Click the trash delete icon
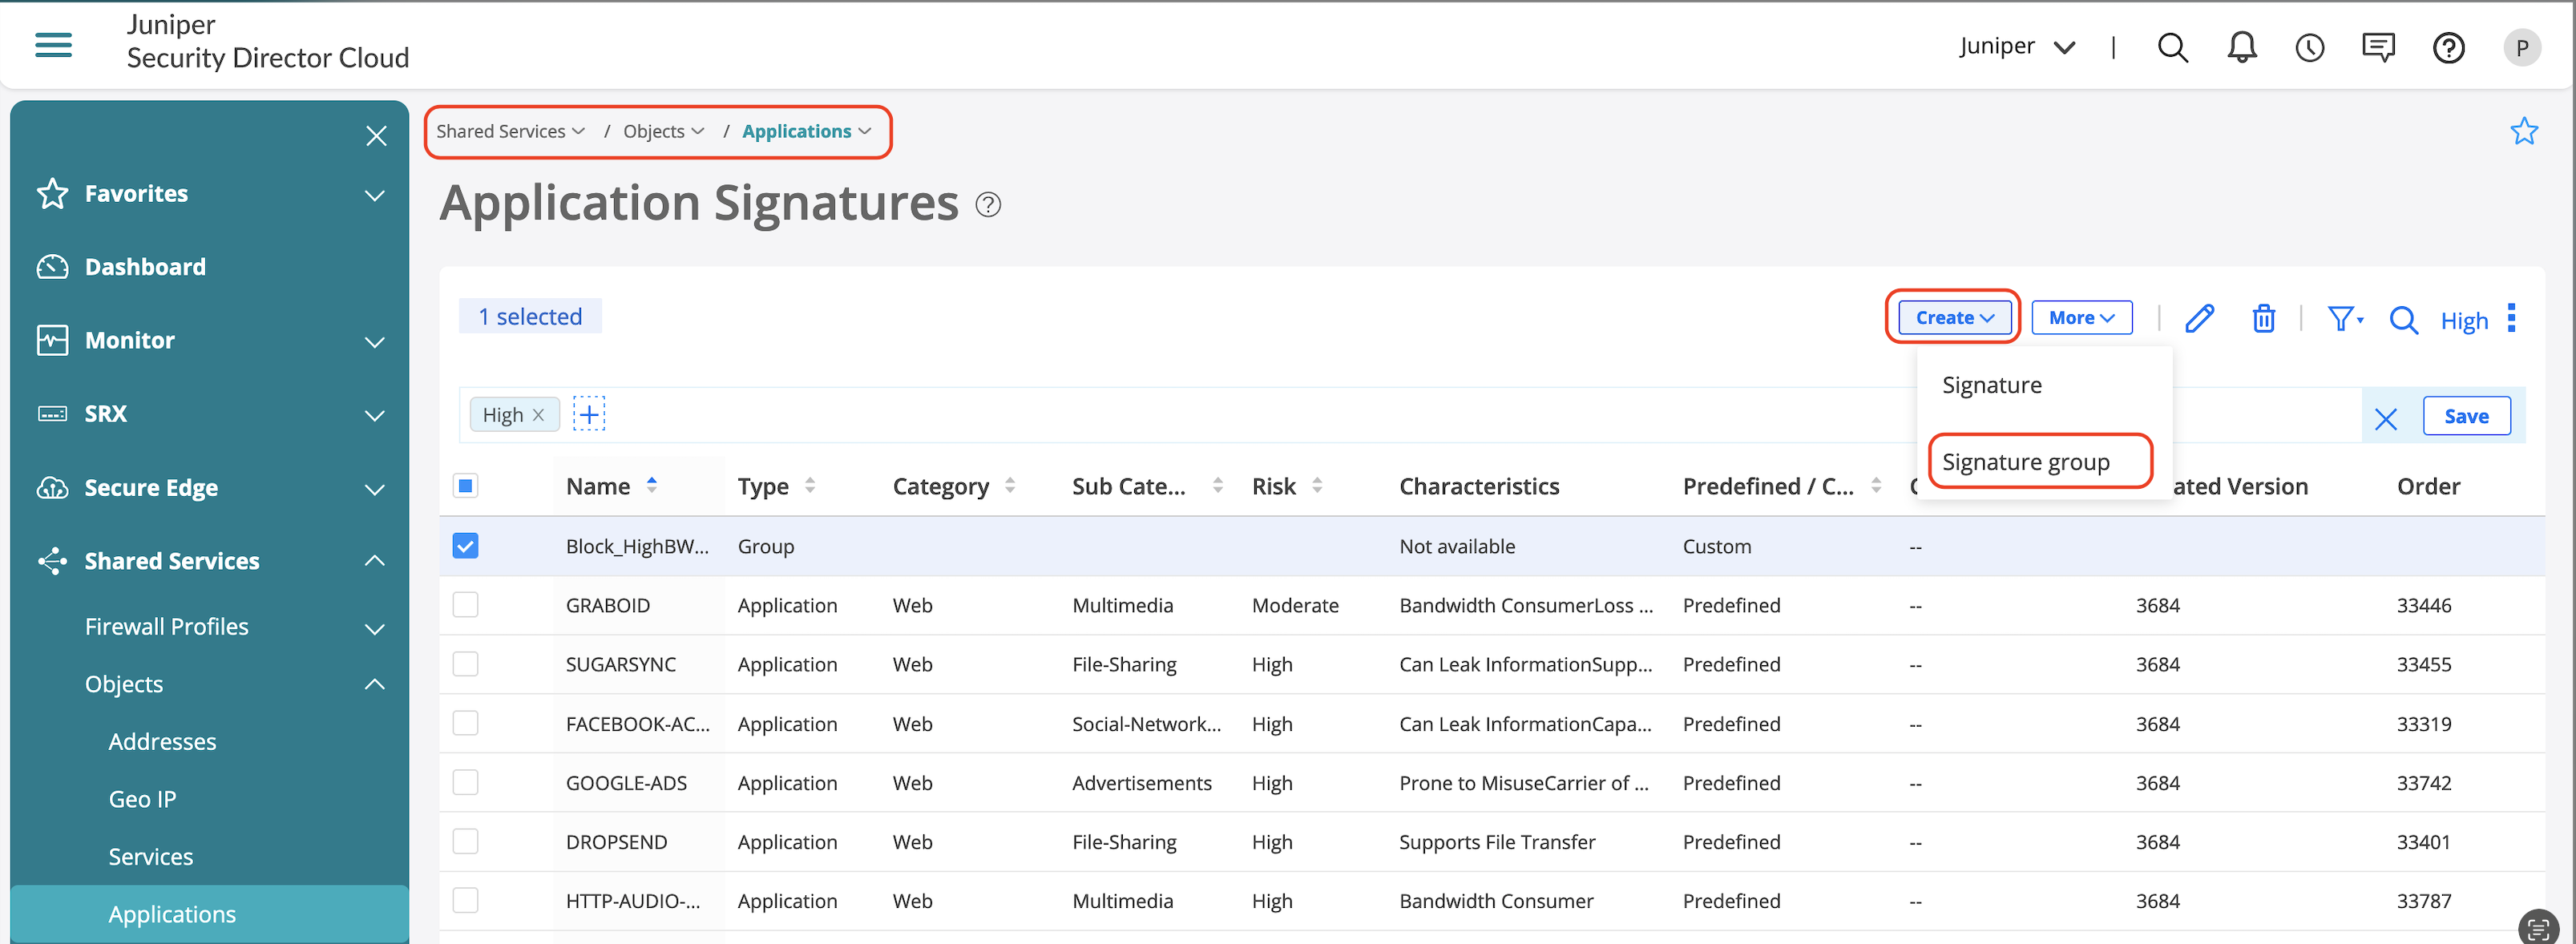The image size is (2576, 944). click(2263, 318)
